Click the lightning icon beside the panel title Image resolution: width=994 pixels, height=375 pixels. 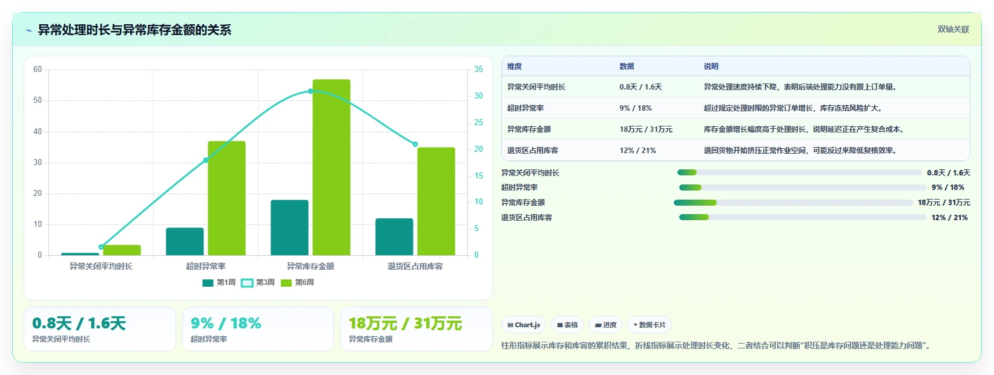click(x=28, y=30)
